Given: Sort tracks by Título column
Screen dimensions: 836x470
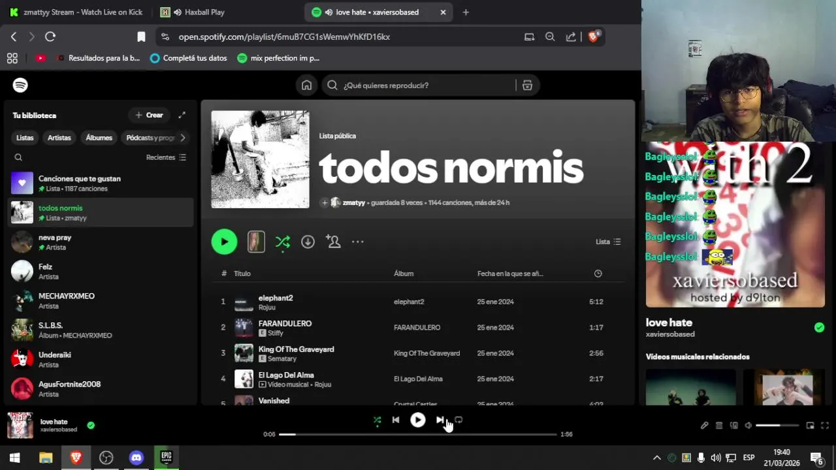Looking at the screenshot, I should click(242, 274).
